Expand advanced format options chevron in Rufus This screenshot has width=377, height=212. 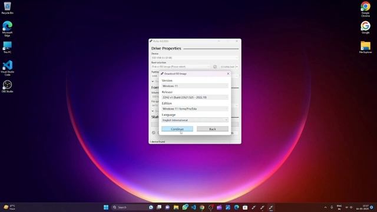click(153, 111)
